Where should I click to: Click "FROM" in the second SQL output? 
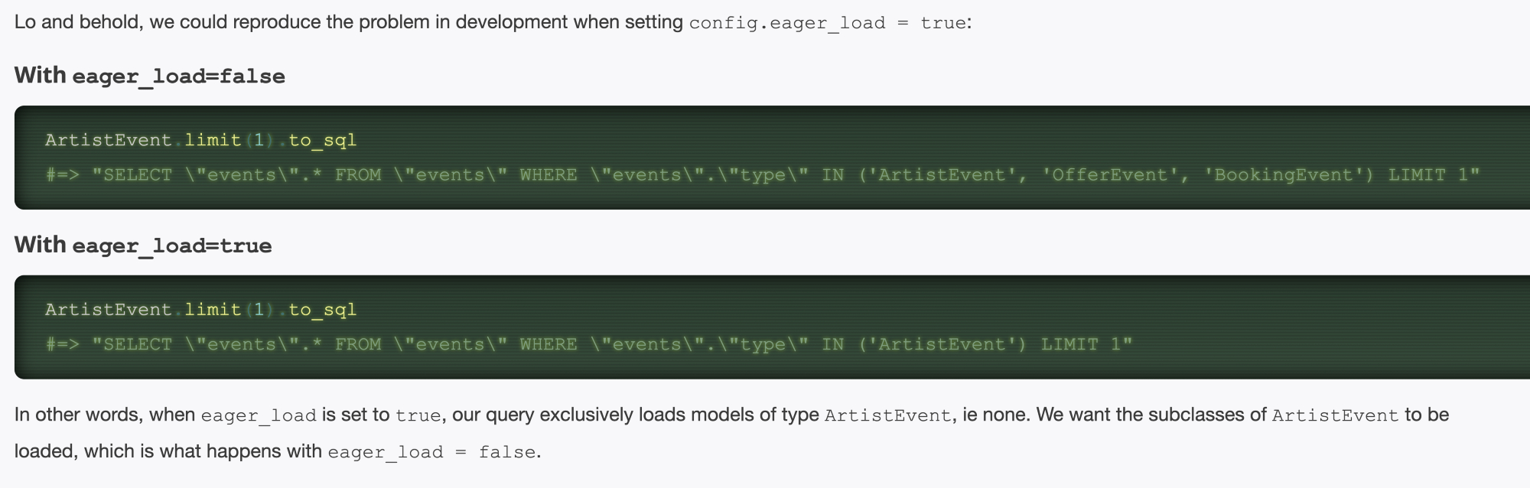click(x=358, y=345)
